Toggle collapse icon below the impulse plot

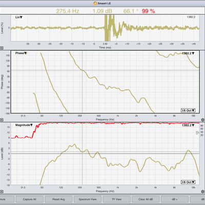pyautogui.click(x=2, y=48)
